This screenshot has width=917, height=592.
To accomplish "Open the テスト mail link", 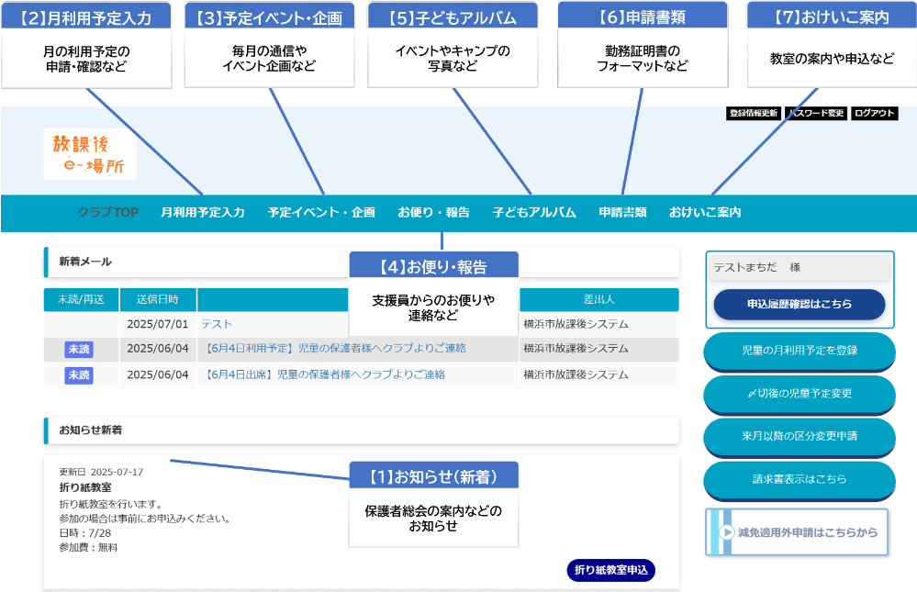I will coord(217,324).
